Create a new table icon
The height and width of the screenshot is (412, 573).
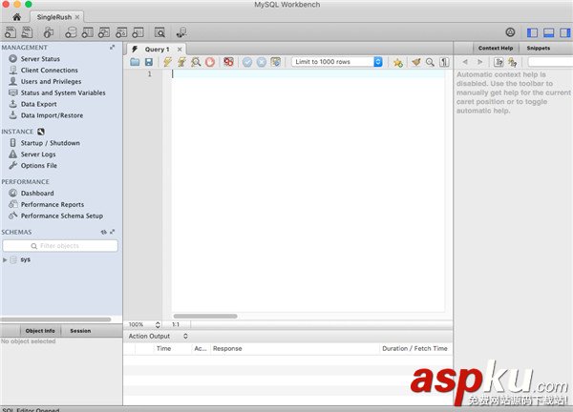(87, 32)
